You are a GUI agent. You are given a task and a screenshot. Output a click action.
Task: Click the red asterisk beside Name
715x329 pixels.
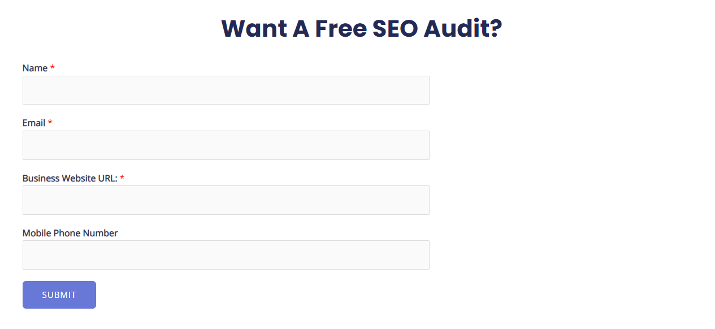coord(53,67)
